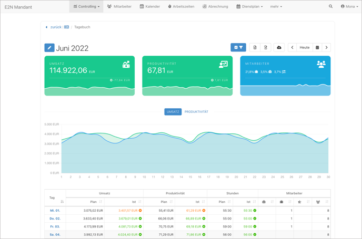Viewport: 362px width, 239px height.
Task: Click day 15 on chart axis
Action: [190, 177]
